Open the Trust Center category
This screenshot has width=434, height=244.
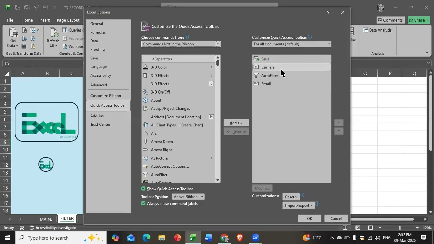(108, 124)
